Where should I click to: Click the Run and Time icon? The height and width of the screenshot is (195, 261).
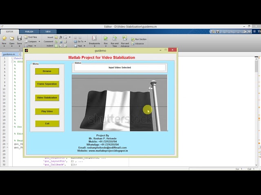(x=115, y=38)
